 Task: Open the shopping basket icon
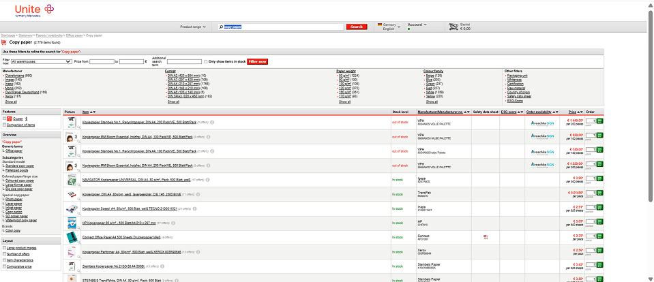click(453, 27)
